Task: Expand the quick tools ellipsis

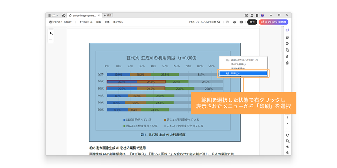Action: coord(51,39)
